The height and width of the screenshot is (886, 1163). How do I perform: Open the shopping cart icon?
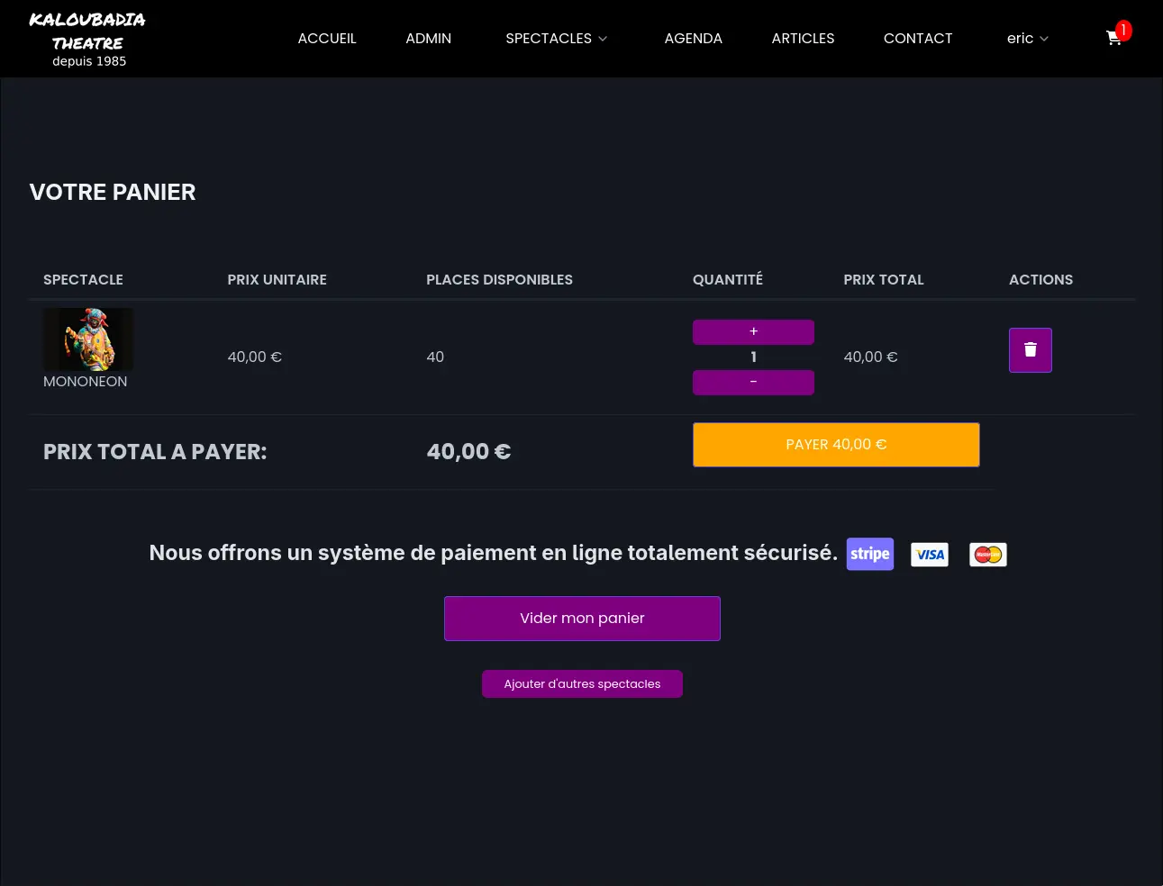coord(1114,39)
